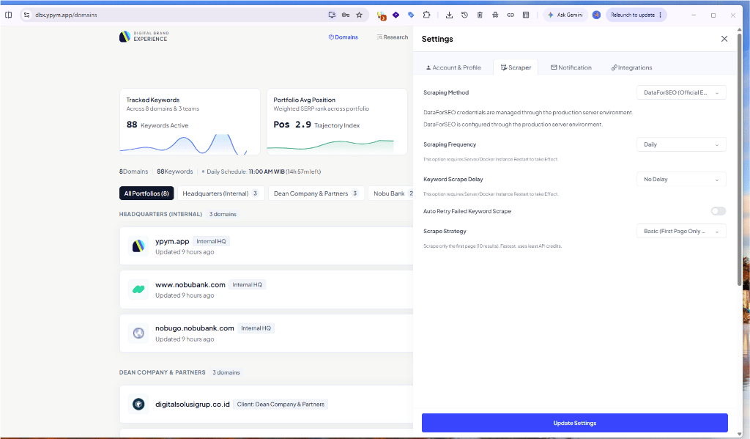Open the browser profile avatar

click(x=596, y=15)
